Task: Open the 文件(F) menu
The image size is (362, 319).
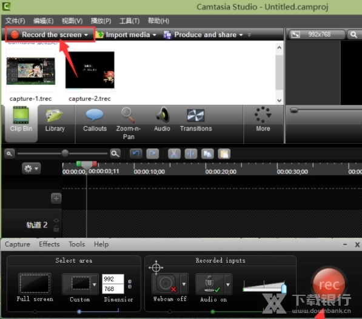Action: tap(15, 21)
